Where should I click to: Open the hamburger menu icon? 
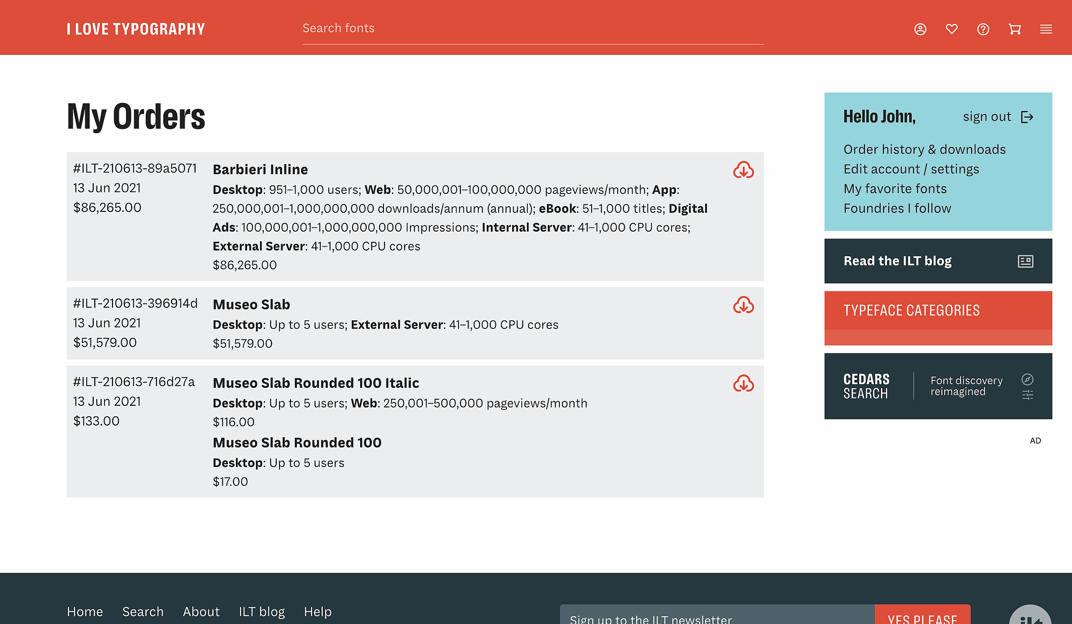coord(1046,29)
